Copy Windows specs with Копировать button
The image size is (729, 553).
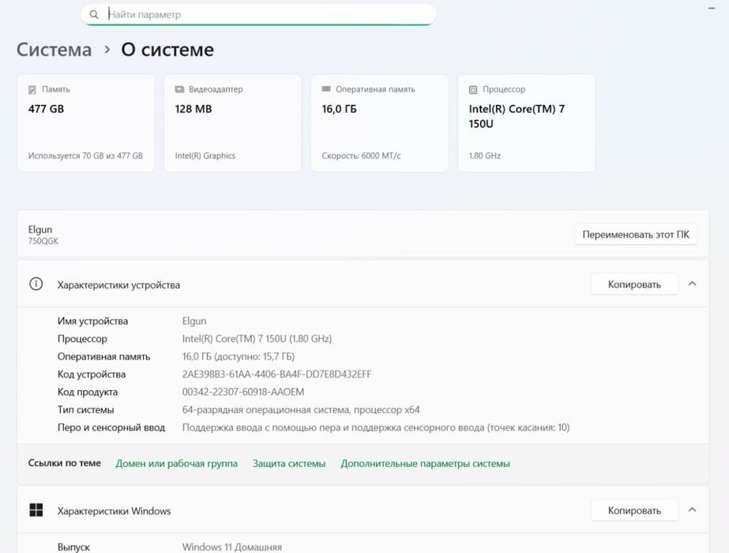coord(634,510)
